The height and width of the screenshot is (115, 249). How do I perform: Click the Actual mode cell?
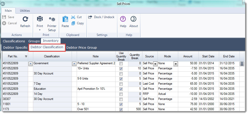(168, 94)
